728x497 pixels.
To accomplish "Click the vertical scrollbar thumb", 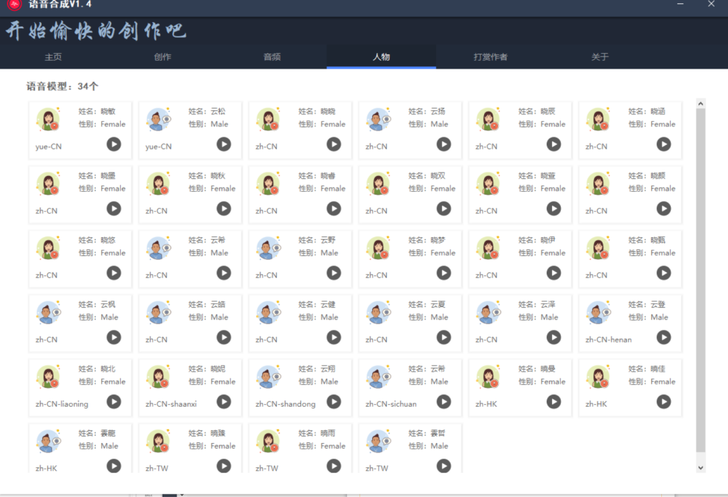I will [x=700, y=280].
